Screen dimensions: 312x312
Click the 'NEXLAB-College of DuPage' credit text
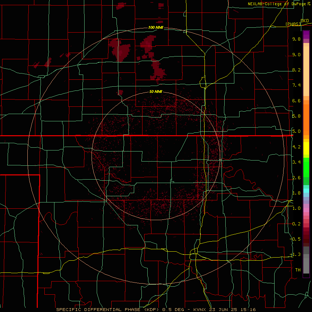[277, 4]
